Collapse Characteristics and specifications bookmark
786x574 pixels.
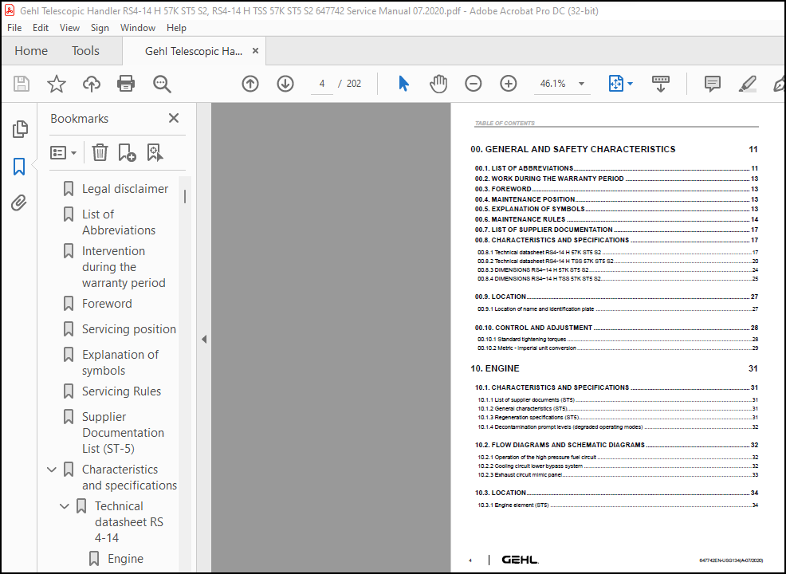[x=52, y=470]
